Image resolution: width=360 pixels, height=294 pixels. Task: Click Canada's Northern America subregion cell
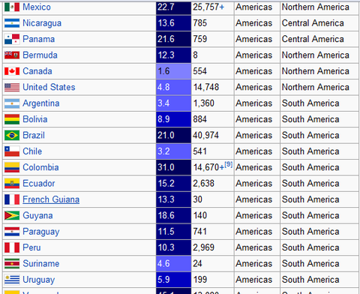coord(319,71)
